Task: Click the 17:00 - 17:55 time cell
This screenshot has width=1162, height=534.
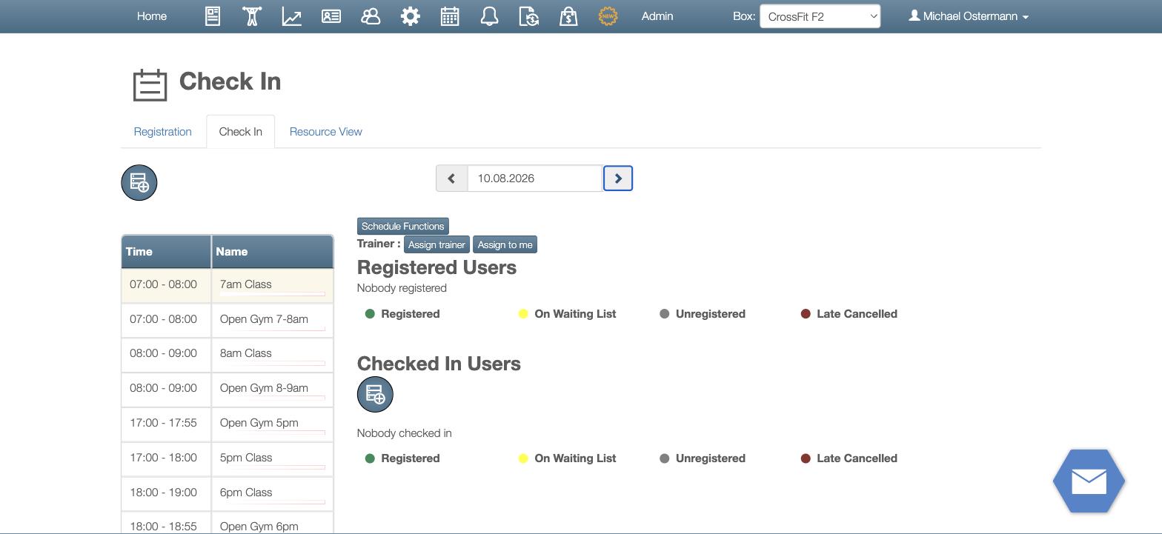Action: [166, 425]
